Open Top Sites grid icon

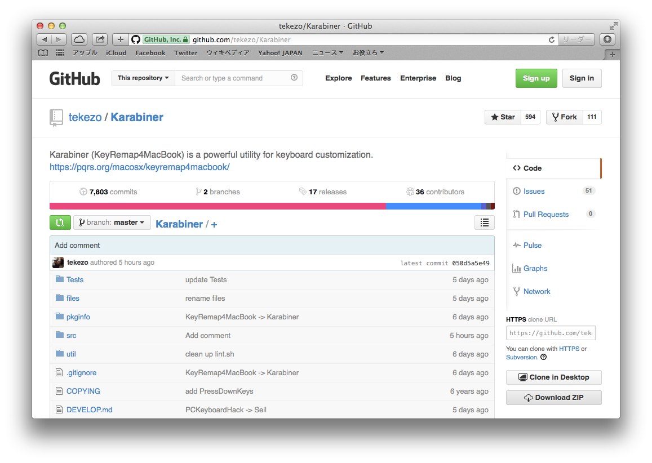click(x=60, y=53)
